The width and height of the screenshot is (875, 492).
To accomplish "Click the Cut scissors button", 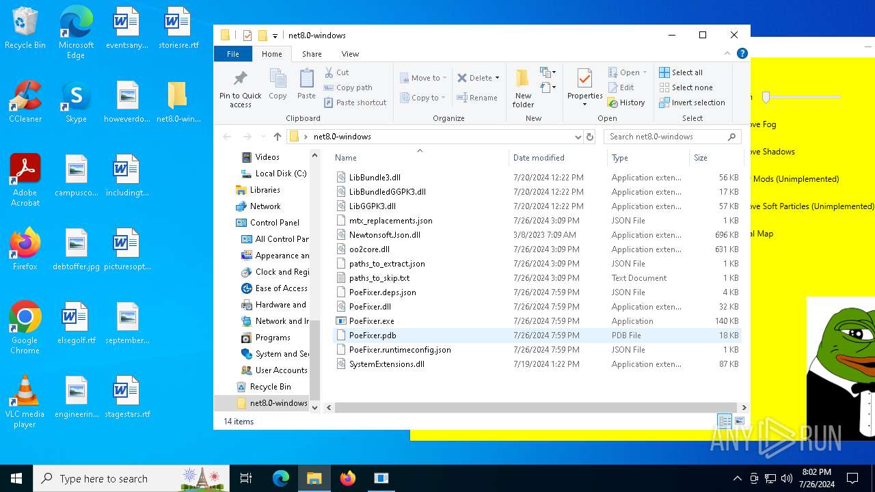I will tap(336, 72).
